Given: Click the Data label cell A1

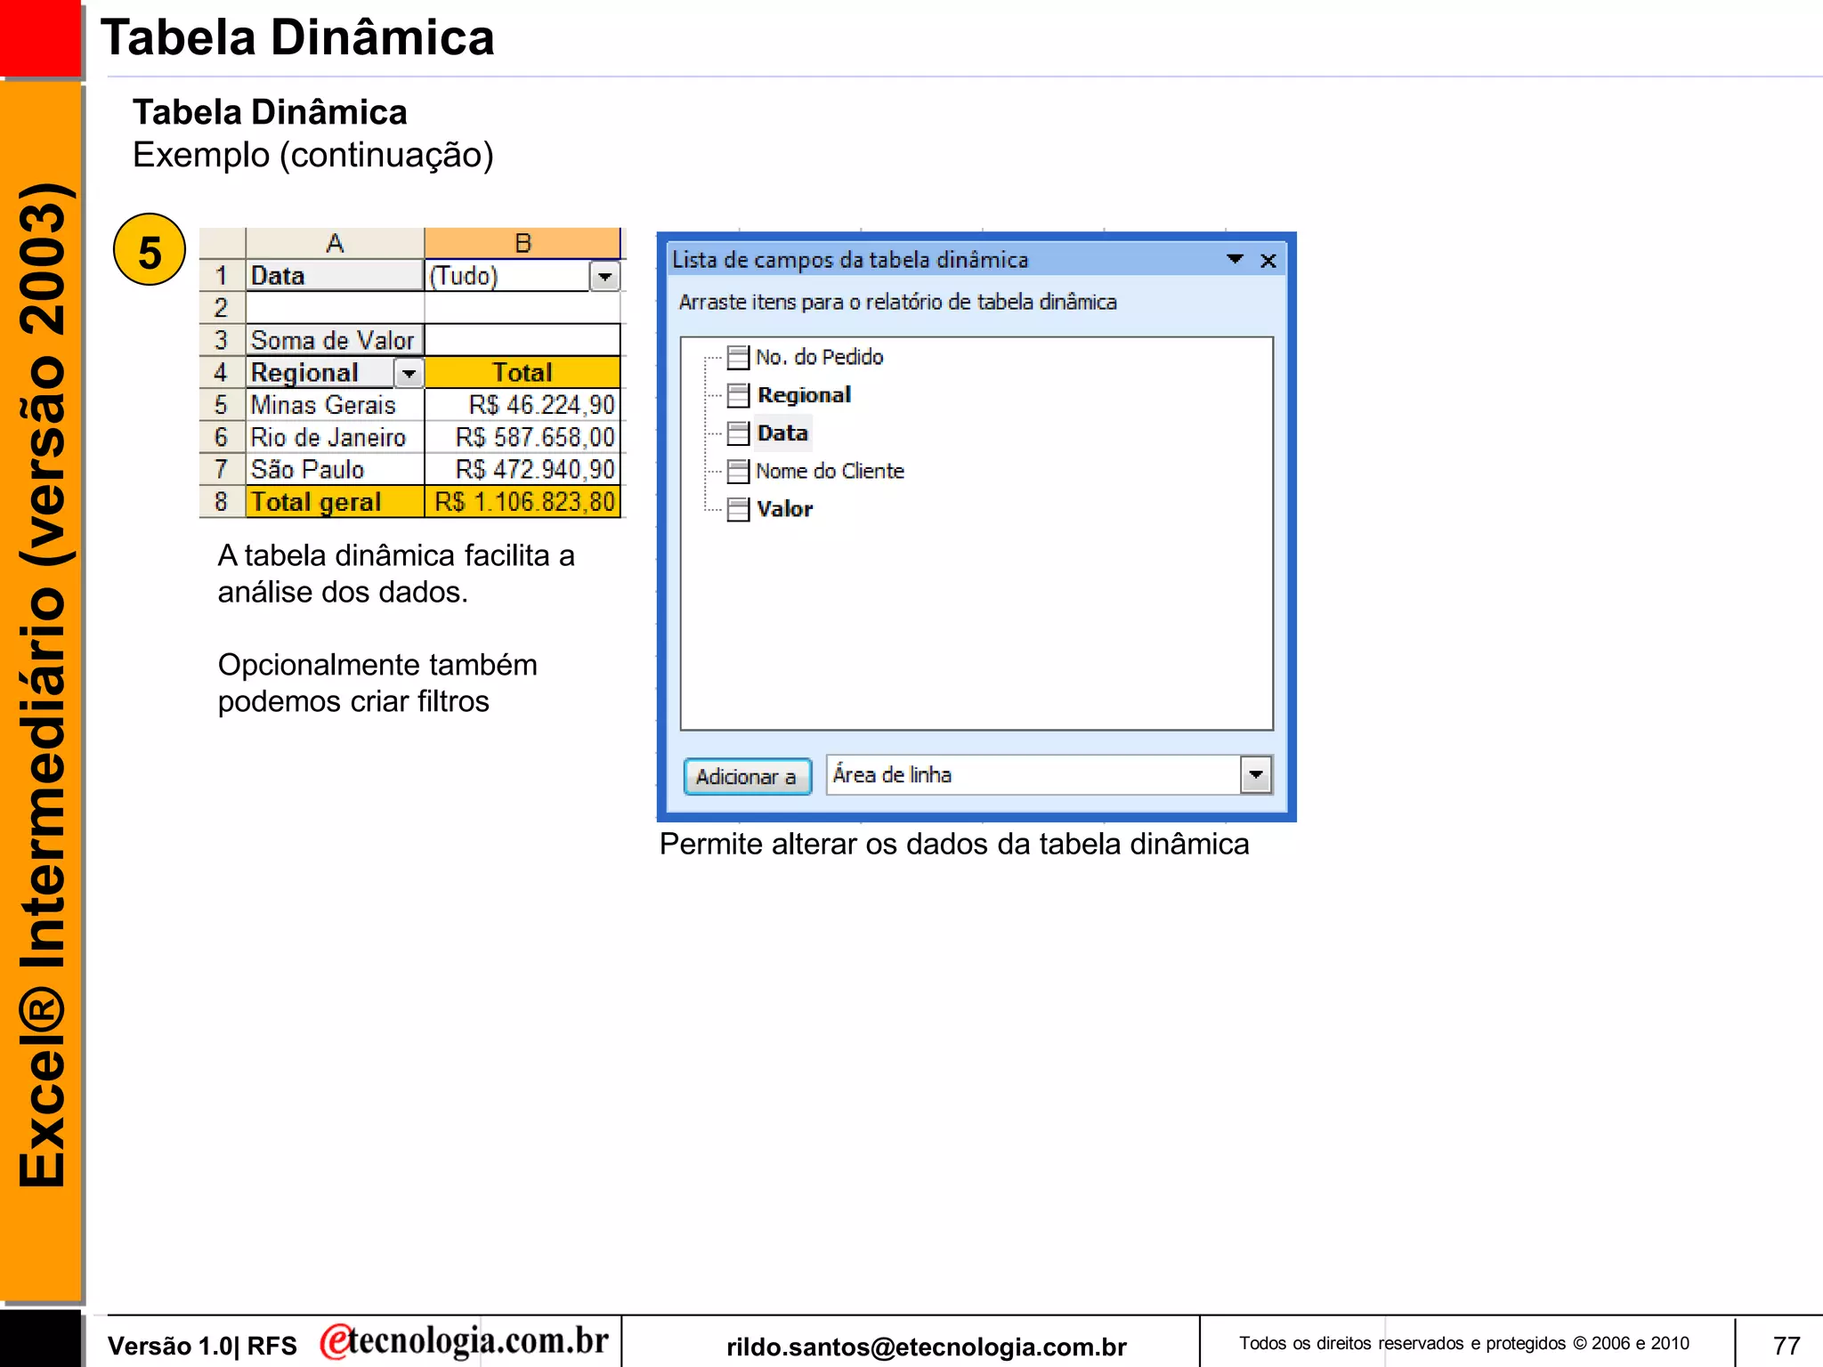Looking at the screenshot, I should click(335, 276).
